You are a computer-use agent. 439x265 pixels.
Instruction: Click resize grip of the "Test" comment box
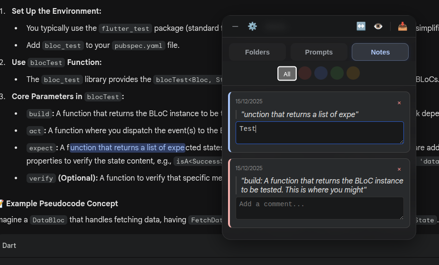tap(402, 142)
